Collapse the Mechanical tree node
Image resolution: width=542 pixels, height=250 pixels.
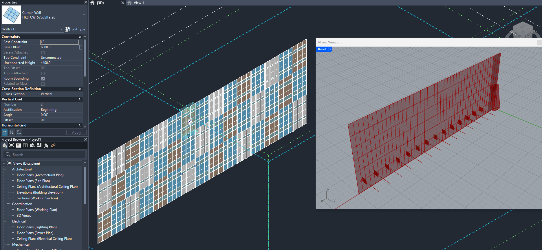[8, 244]
